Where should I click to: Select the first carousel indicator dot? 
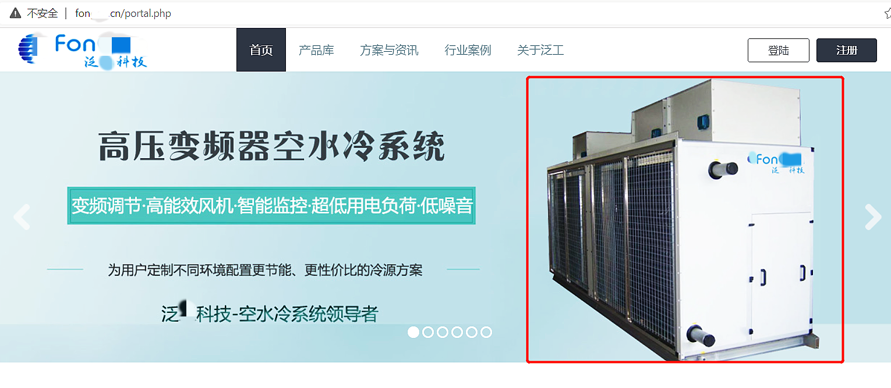point(413,332)
